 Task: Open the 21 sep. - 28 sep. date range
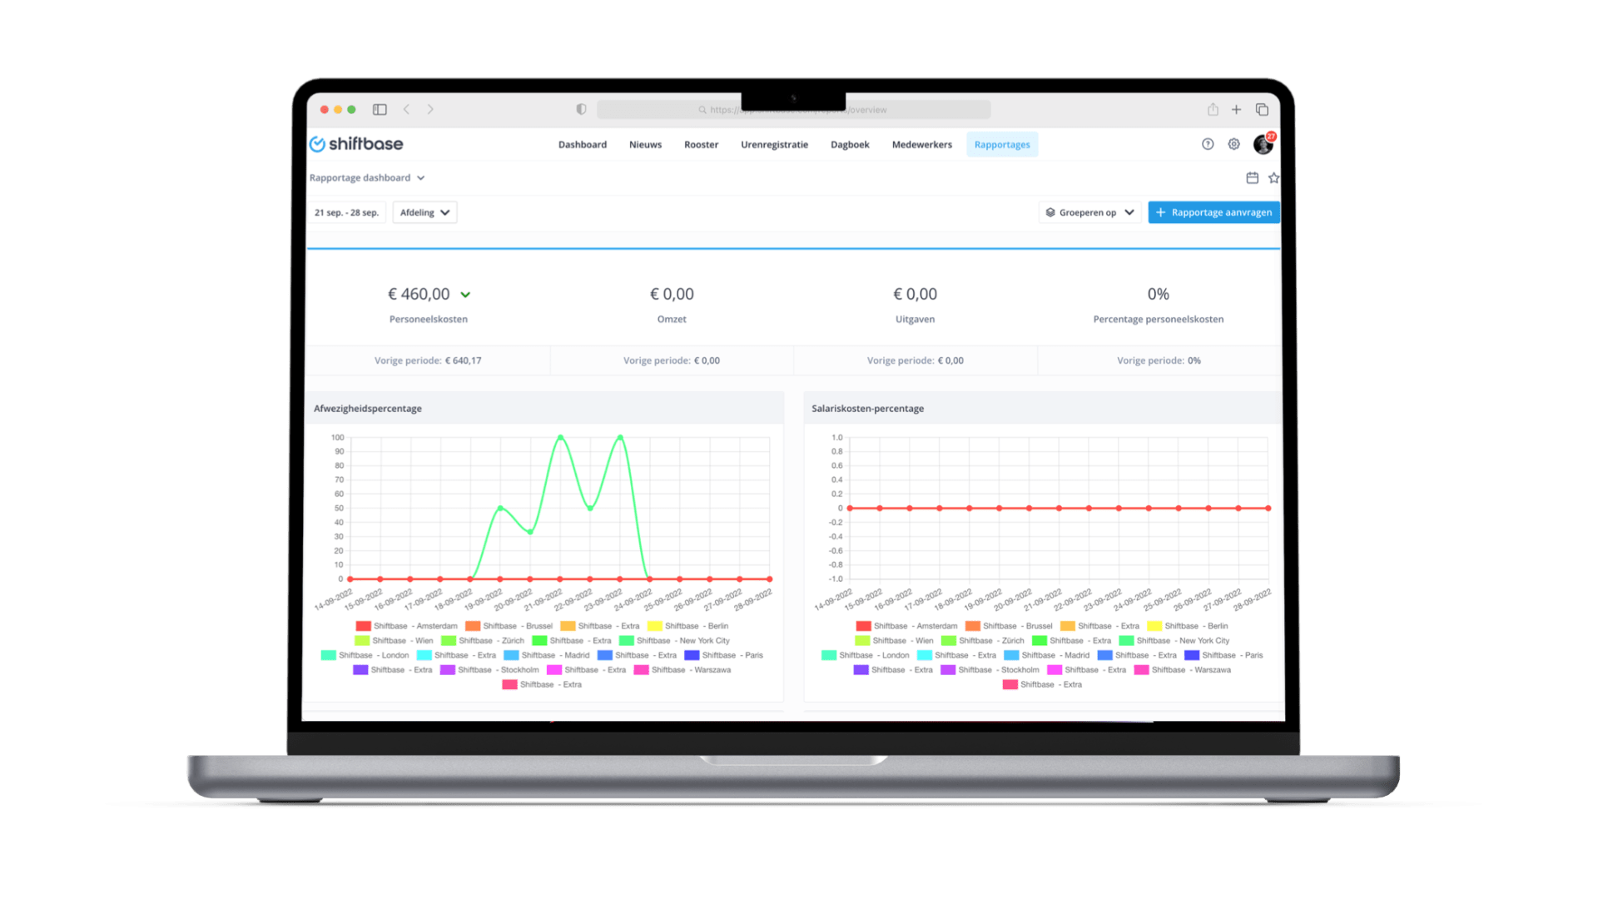(x=346, y=212)
